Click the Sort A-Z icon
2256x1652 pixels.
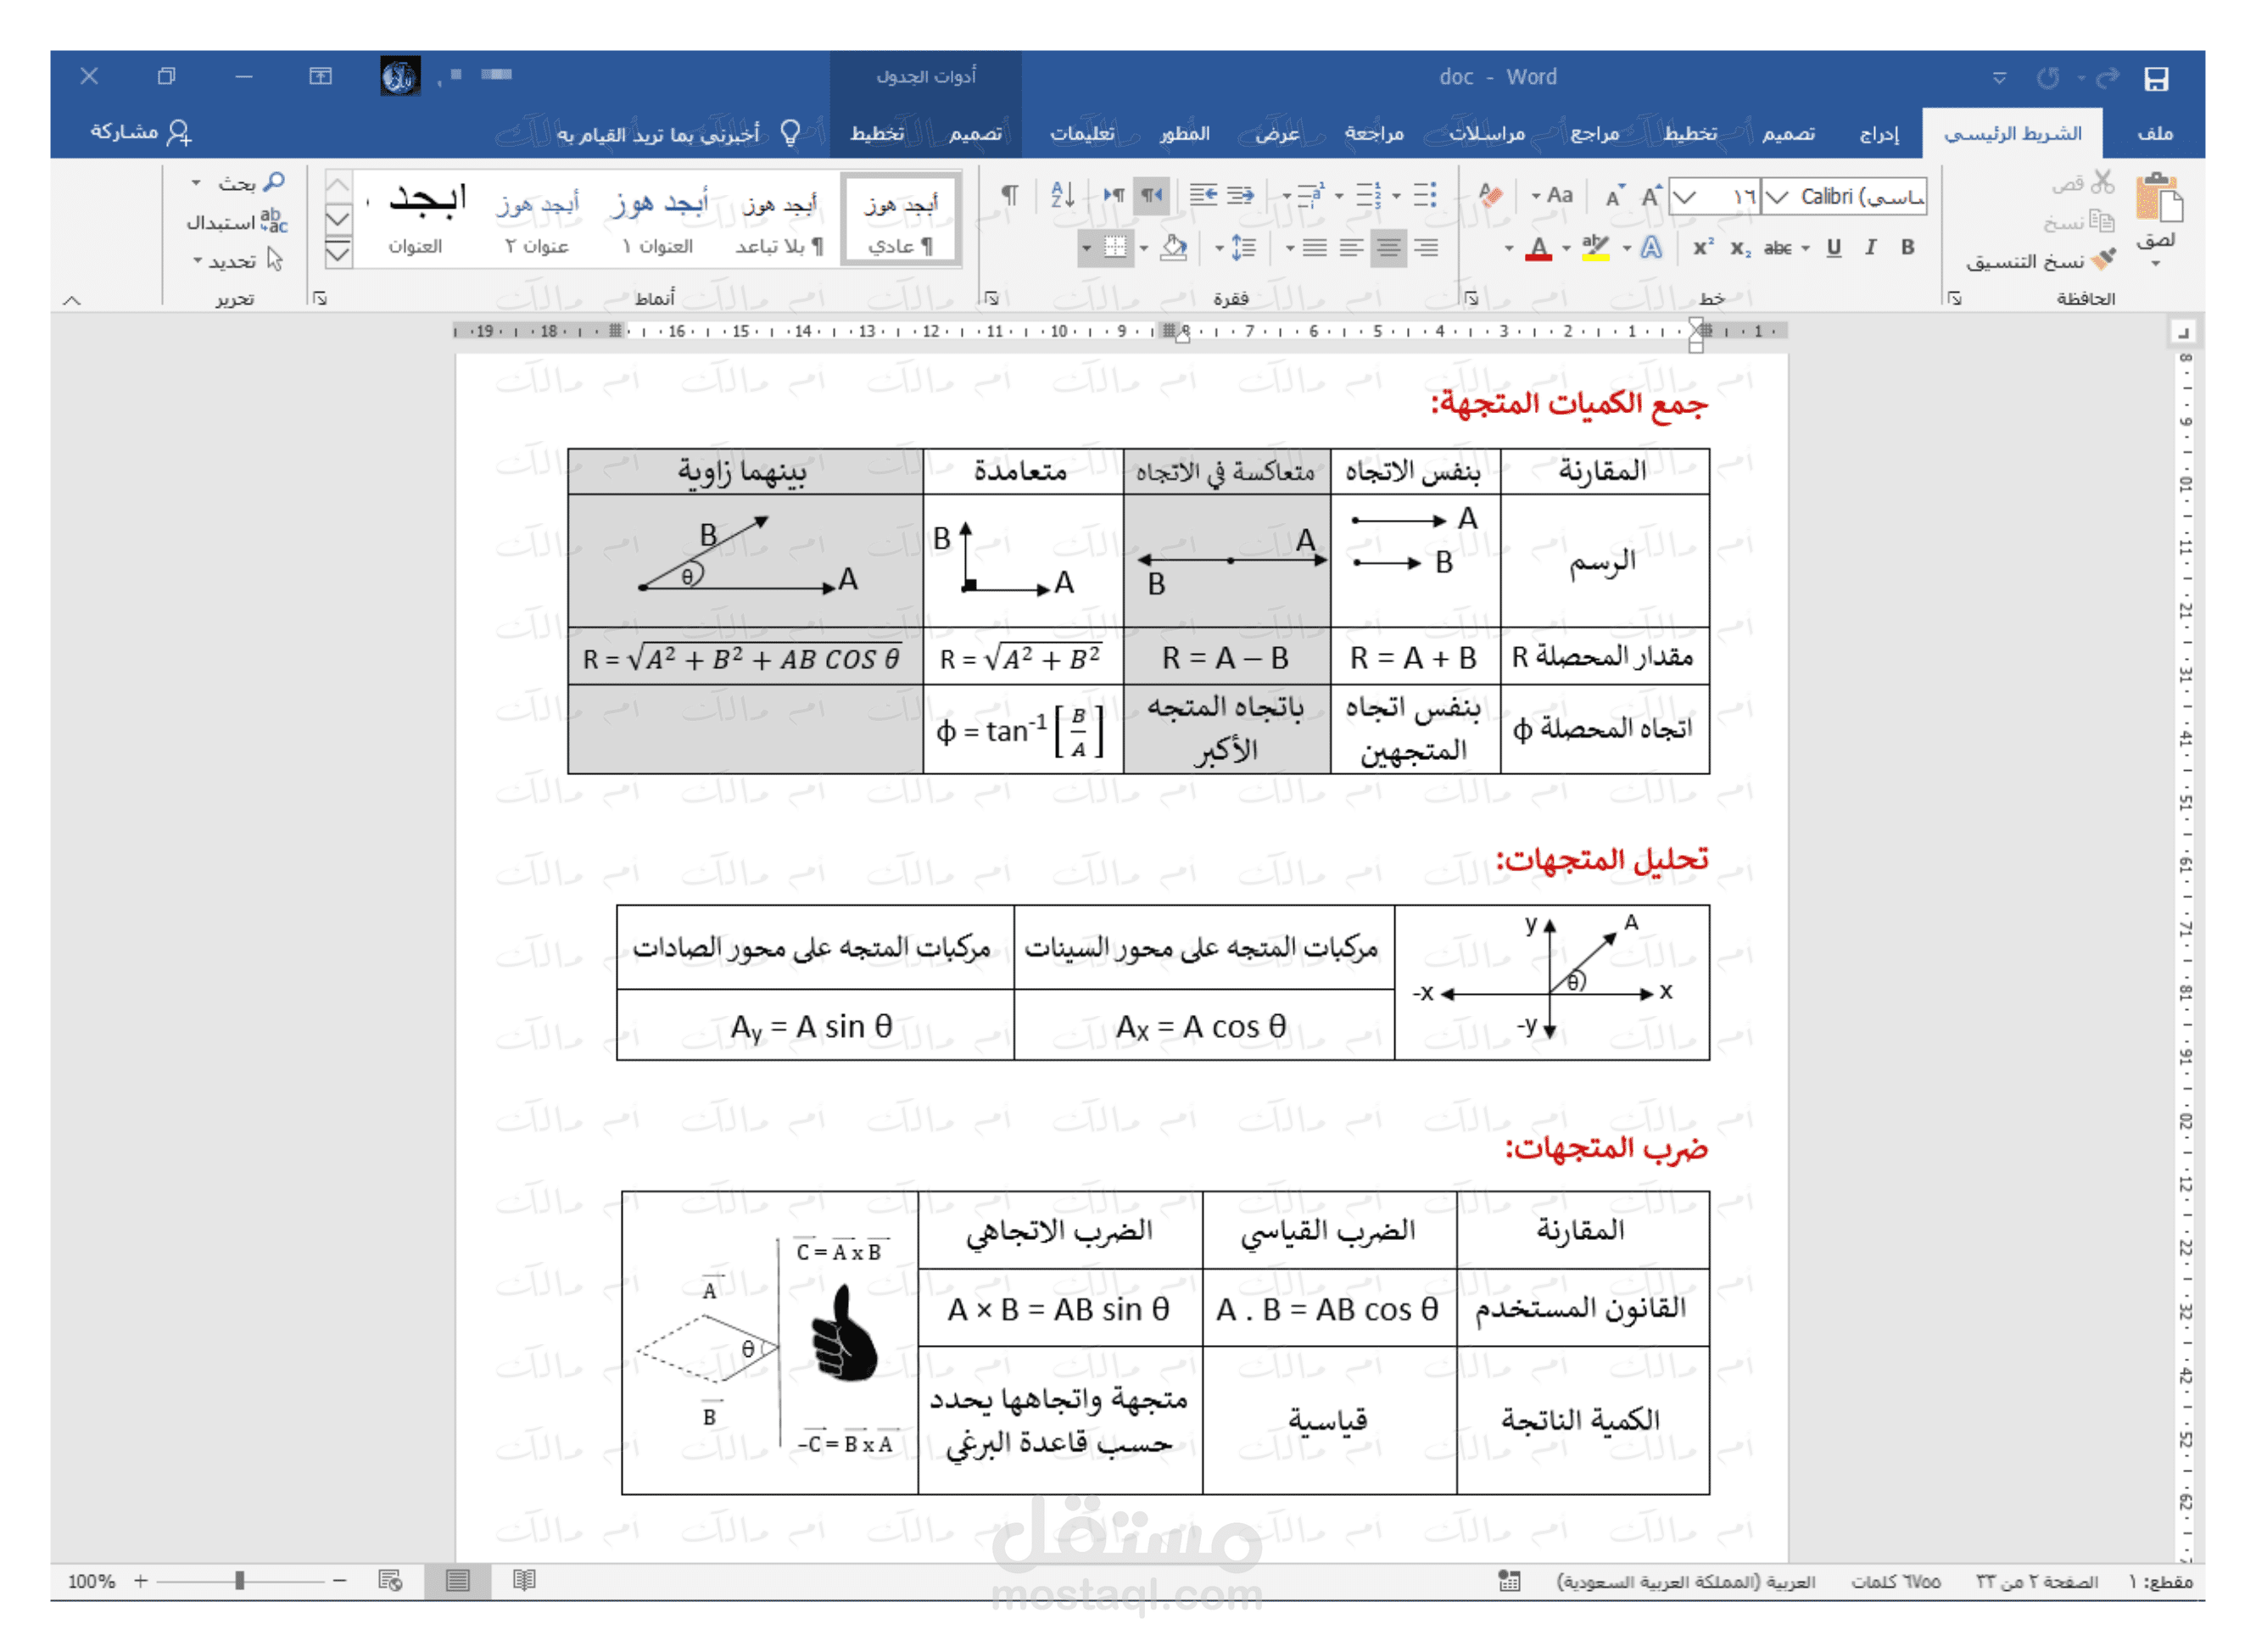[1062, 195]
